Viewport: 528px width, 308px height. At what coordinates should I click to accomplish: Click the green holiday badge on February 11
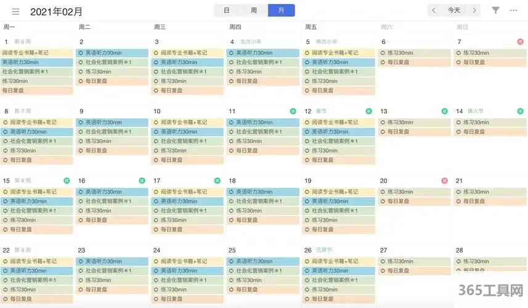pos(293,111)
